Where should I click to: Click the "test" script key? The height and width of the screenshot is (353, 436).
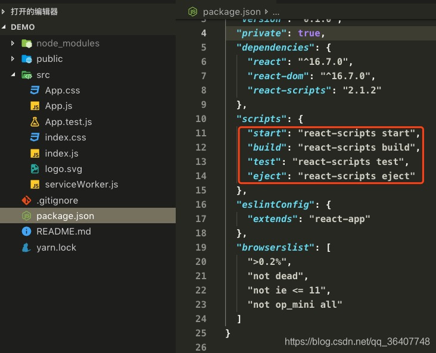click(x=264, y=162)
